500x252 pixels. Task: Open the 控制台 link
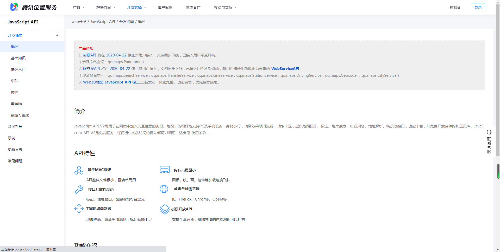[455, 7]
